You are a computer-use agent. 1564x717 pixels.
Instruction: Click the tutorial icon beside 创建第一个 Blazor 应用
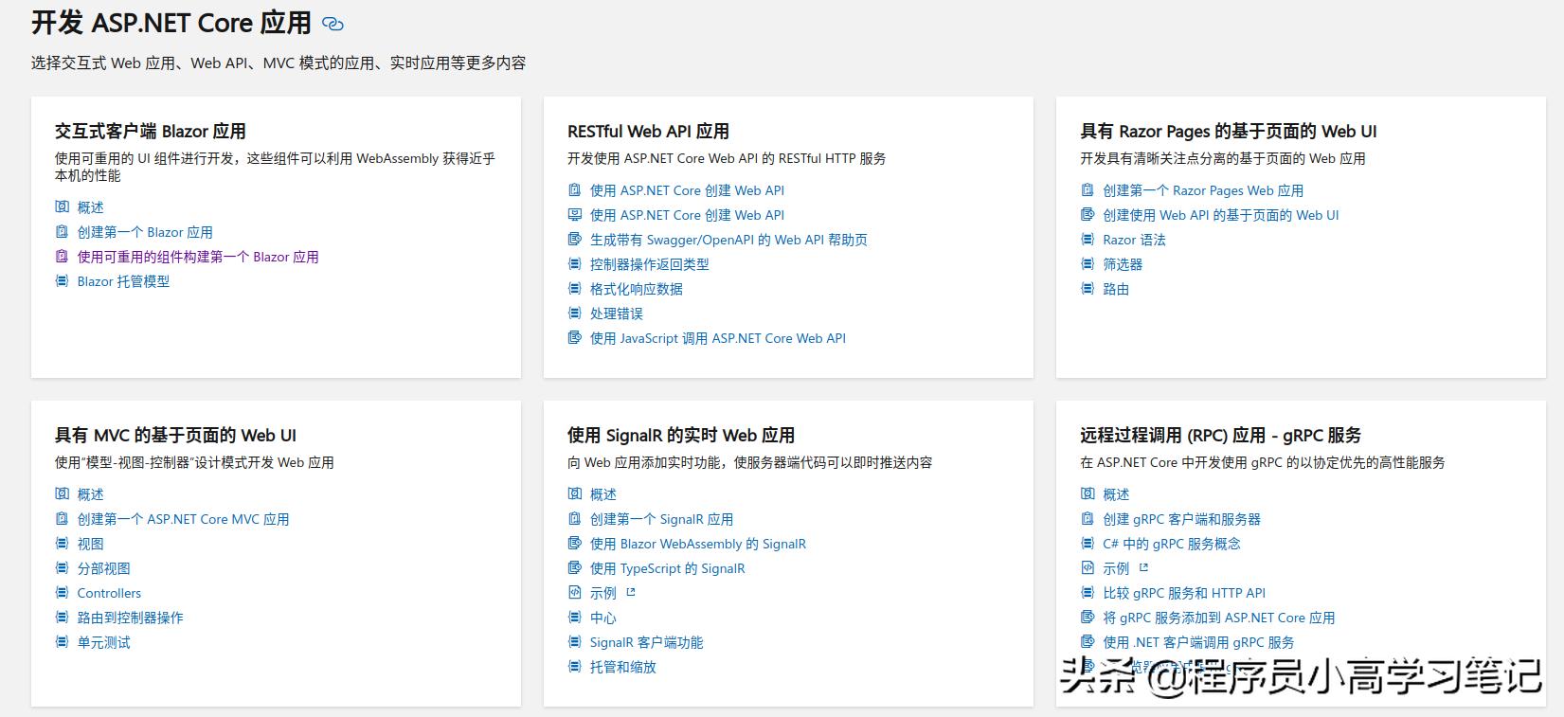point(62,231)
